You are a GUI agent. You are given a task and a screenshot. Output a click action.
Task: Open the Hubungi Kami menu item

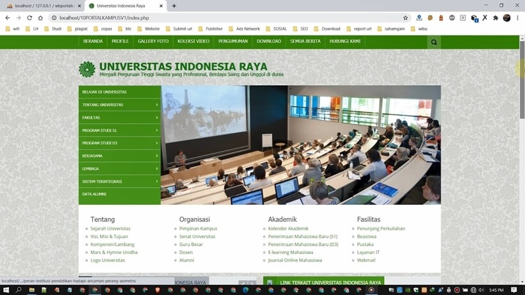(x=345, y=41)
